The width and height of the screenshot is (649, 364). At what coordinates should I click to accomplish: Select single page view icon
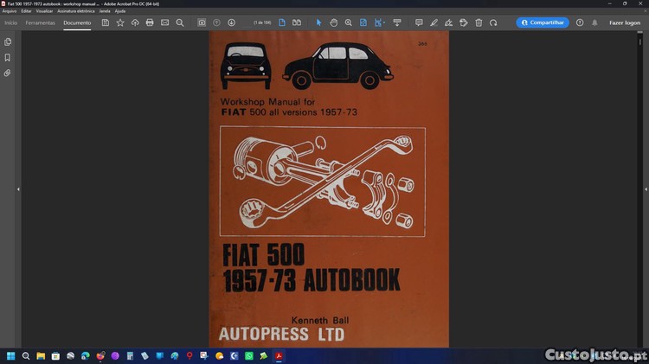click(282, 22)
